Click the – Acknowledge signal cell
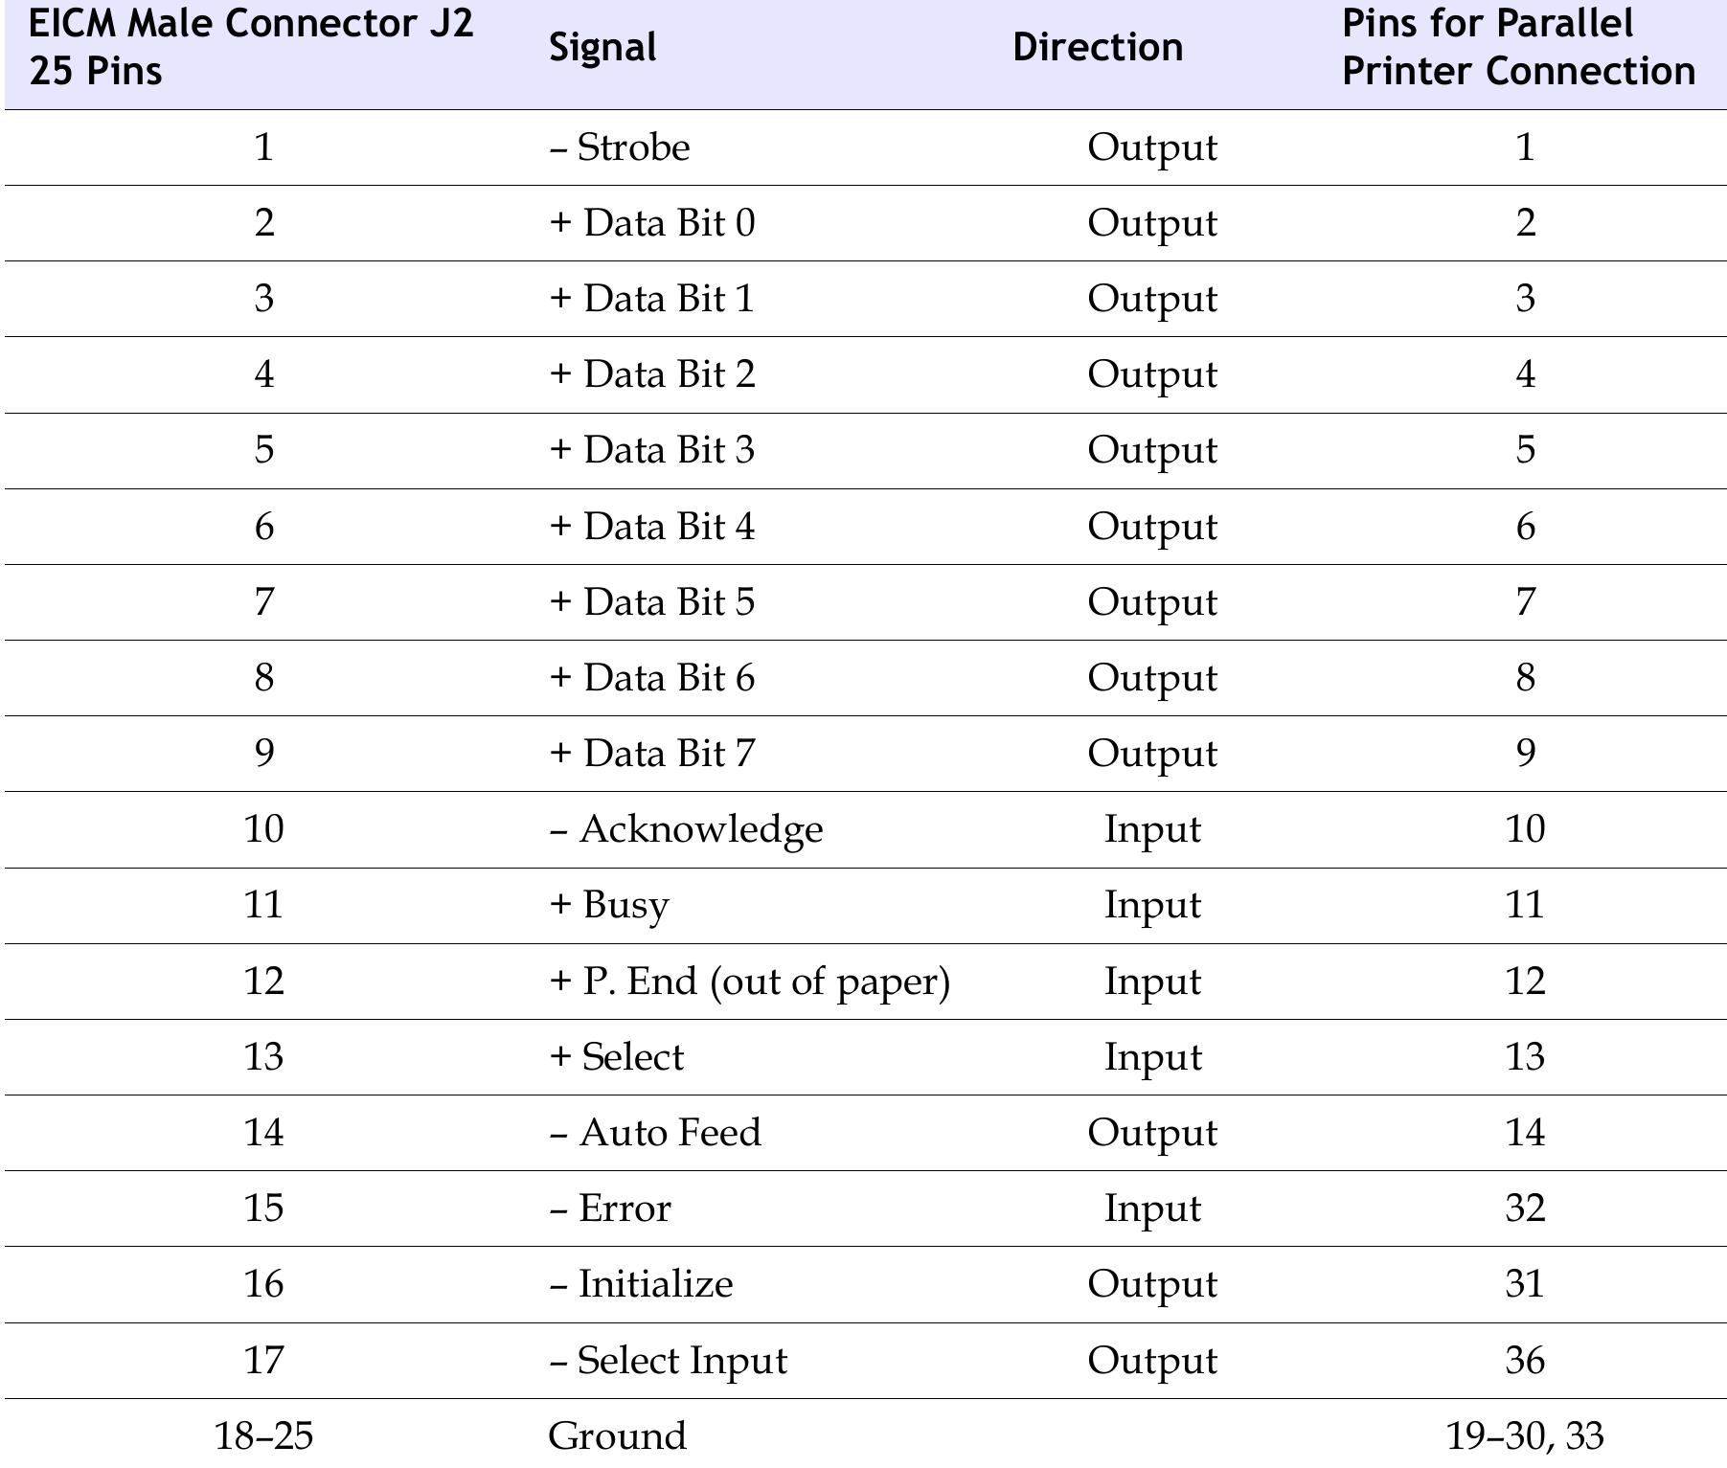Image resolution: width=1727 pixels, height=1468 pixels. (x=686, y=829)
